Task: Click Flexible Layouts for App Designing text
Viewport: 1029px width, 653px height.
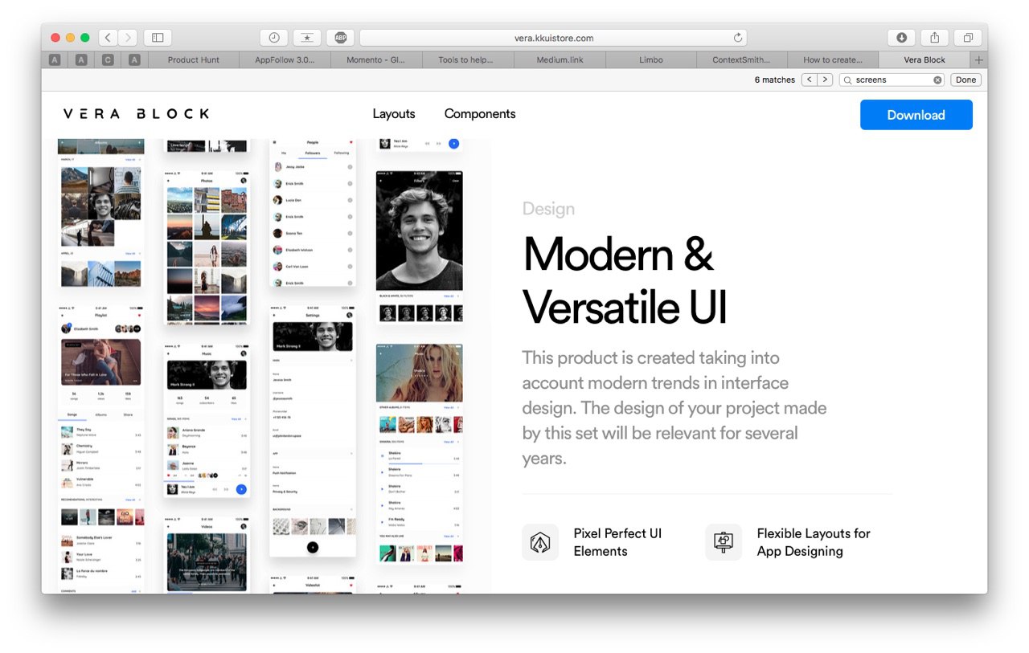Action: coord(814,542)
